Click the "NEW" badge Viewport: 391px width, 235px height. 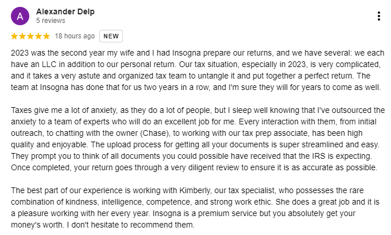click(111, 36)
